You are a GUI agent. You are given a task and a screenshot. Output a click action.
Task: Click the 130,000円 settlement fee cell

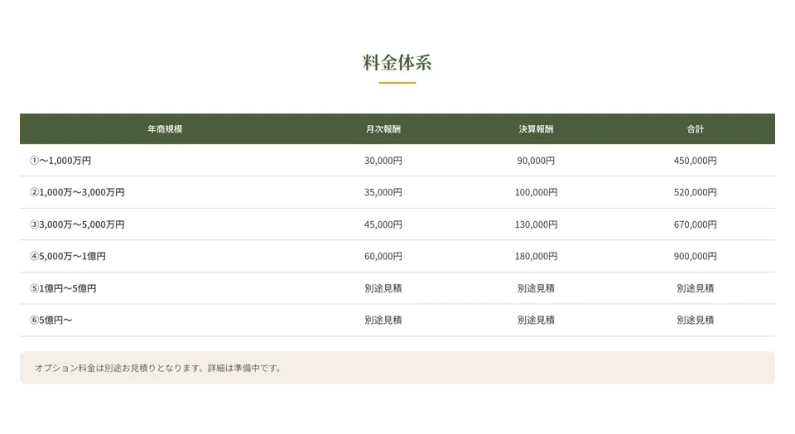point(536,224)
